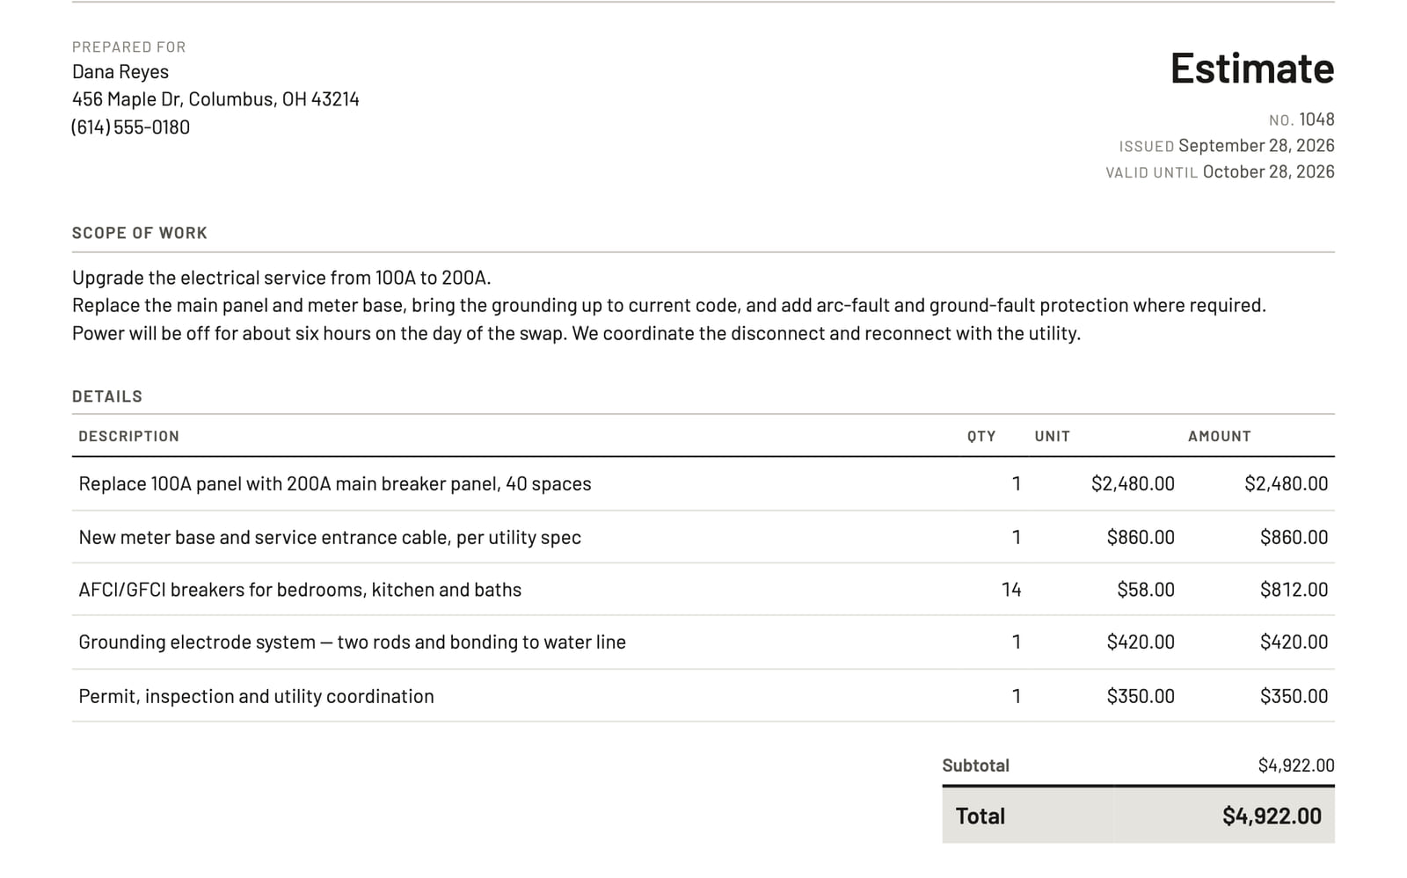Click the $350.00 amount in the permit row
This screenshot has width=1407, height=878.
(x=1294, y=697)
